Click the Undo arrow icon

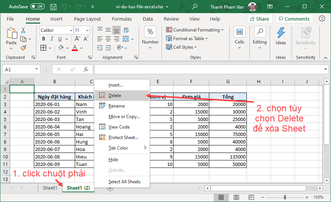(64, 7)
